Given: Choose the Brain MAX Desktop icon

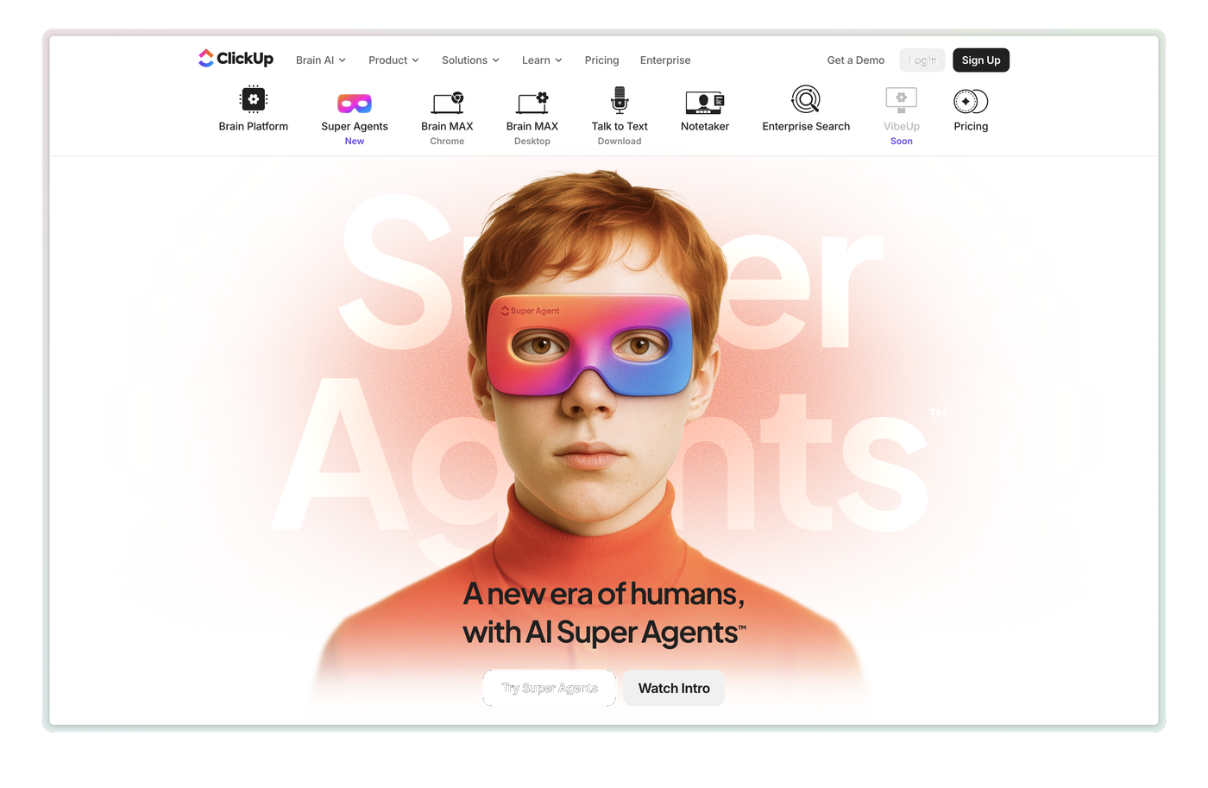Looking at the screenshot, I should pyautogui.click(x=532, y=103).
